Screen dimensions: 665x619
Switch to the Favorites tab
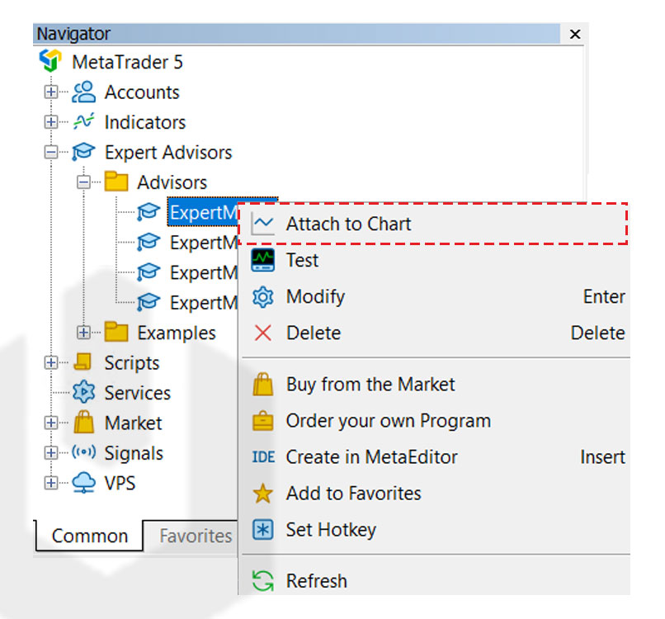click(x=196, y=536)
